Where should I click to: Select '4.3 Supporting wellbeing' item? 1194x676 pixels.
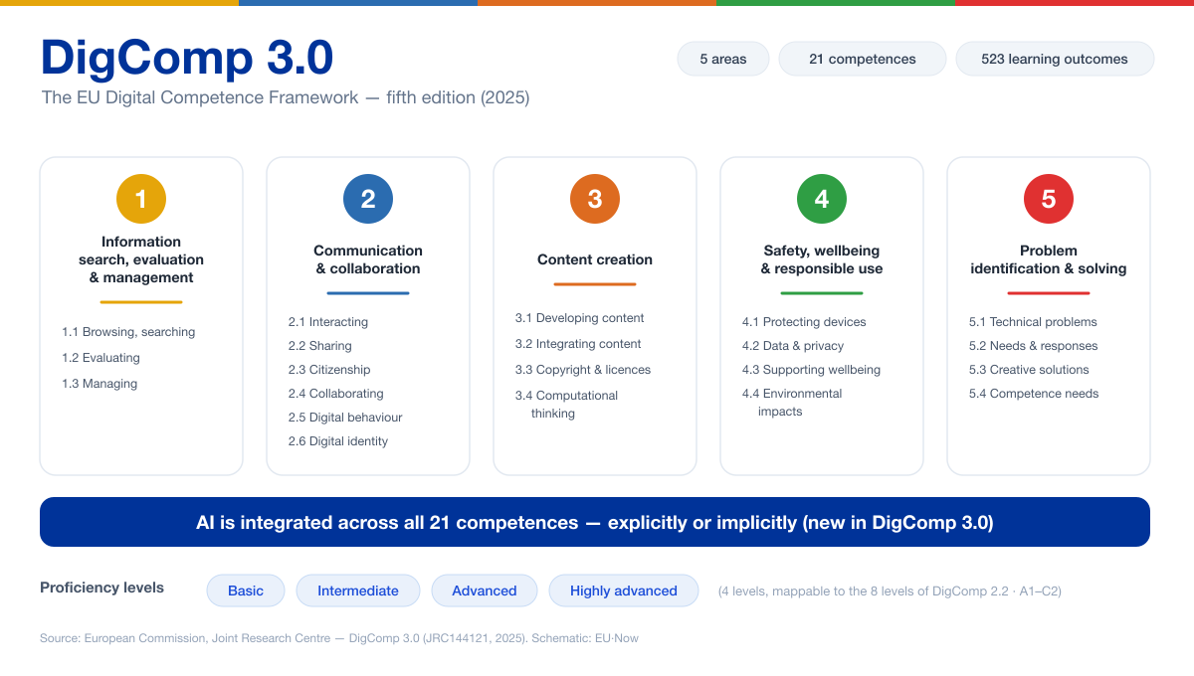[x=811, y=370]
